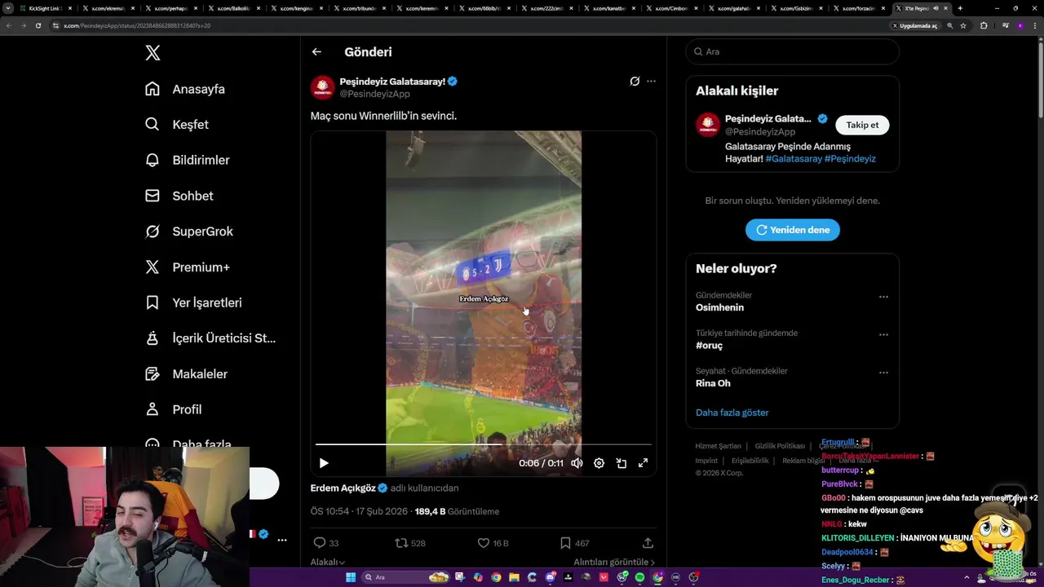
Task: Seek on the video progress bar
Action: (x=484, y=444)
